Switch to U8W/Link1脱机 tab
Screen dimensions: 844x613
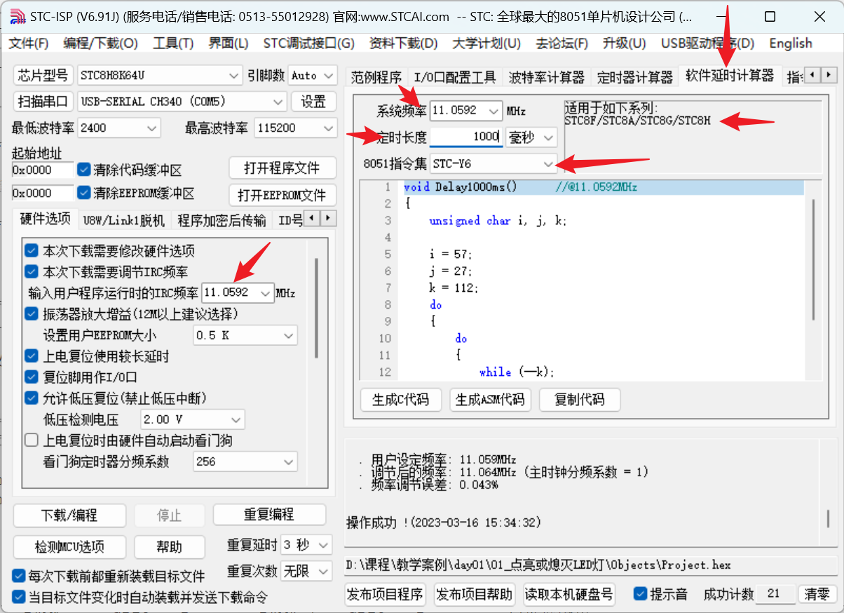click(124, 221)
